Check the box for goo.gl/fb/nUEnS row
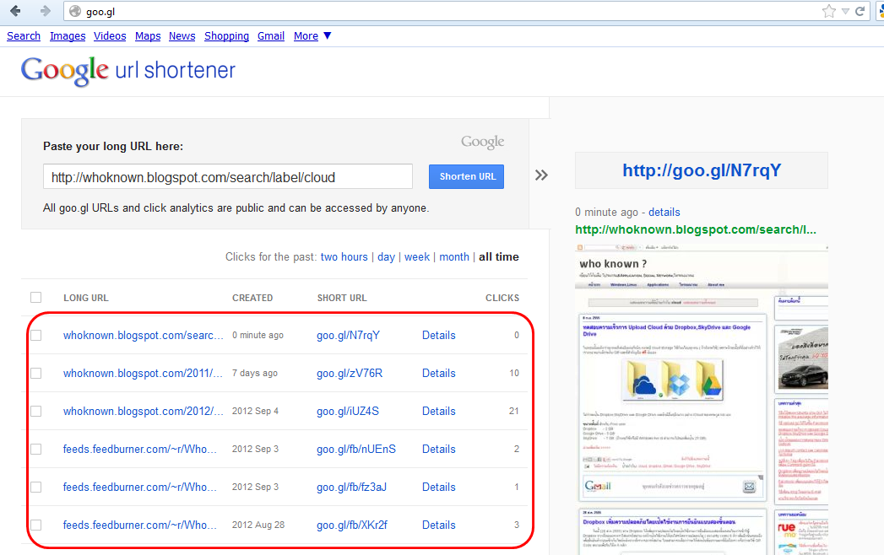The image size is (884, 555). coord(36,449)
